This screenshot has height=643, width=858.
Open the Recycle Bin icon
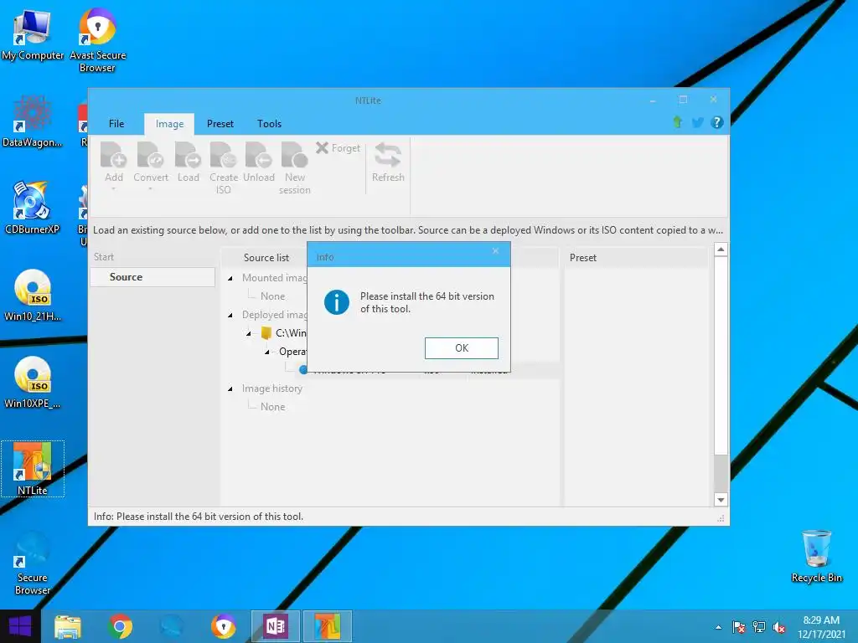tap(816, 556)
